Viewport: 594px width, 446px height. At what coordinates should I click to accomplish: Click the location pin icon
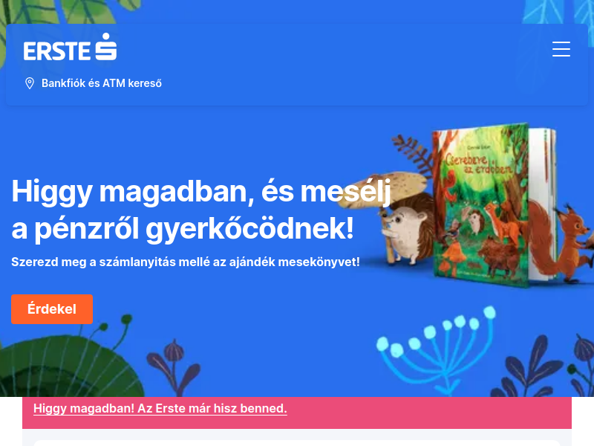pyautogui.click(x=30, y=83)
